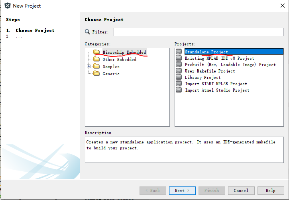This screenshot has height=200, width=289.
Task: Choose Prebuilt (Hex, Loadable Image) Project
Action: (230, 65)
